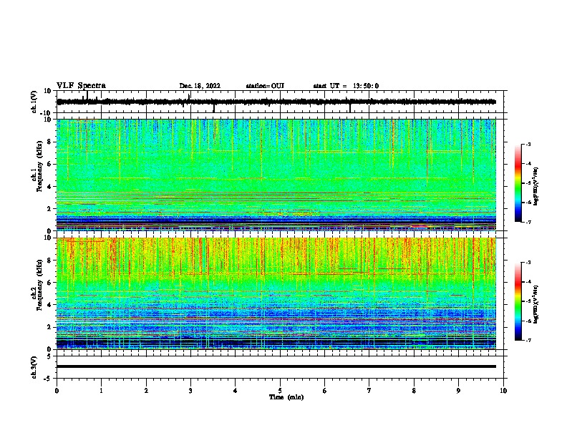The height and width of the screenshot is (438, 567).
Task: Click the '-3' label on ch.1 color scale
Action: pyautogui.click(x=528, y=145)
